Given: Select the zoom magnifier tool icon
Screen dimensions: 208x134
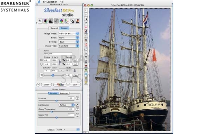Looking at the screenshot, I should [40, 21].
